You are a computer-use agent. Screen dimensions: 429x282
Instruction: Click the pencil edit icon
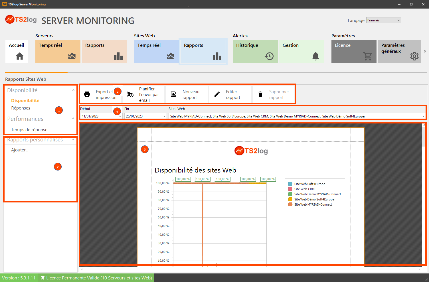pos(217,94)
